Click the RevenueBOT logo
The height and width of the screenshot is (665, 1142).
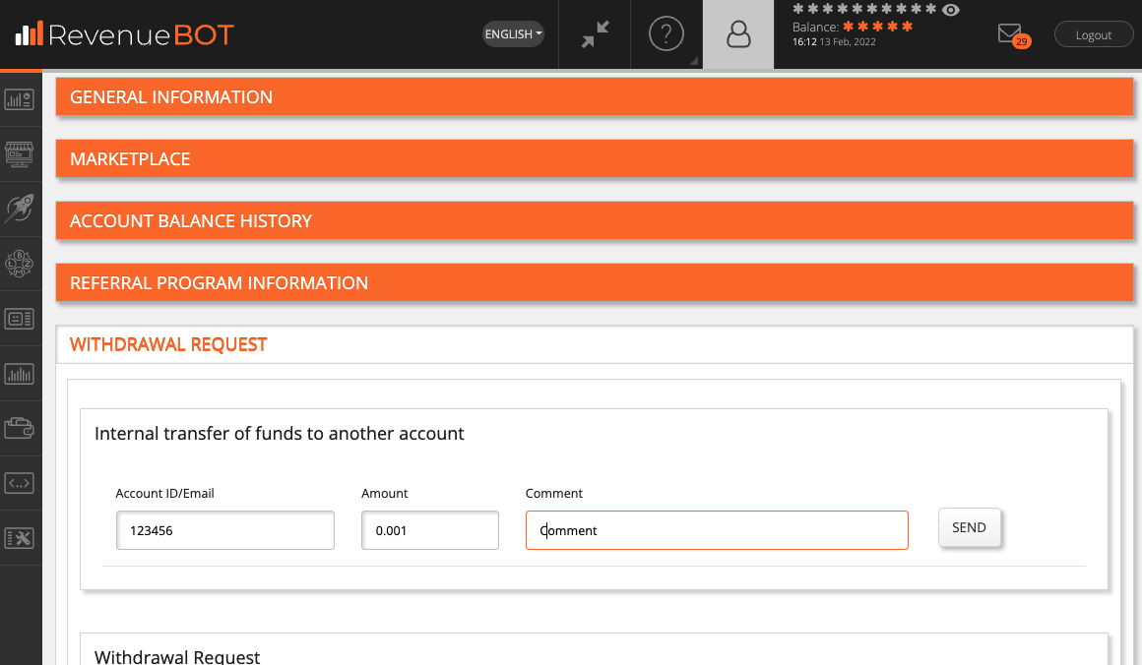(124, 34)
